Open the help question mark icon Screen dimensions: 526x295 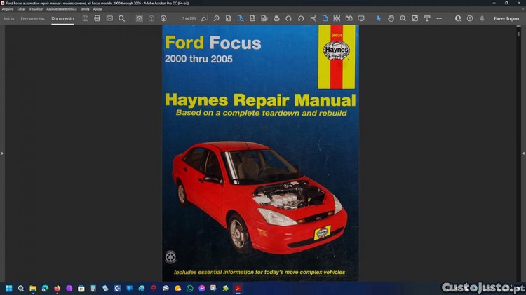point(470,18)
